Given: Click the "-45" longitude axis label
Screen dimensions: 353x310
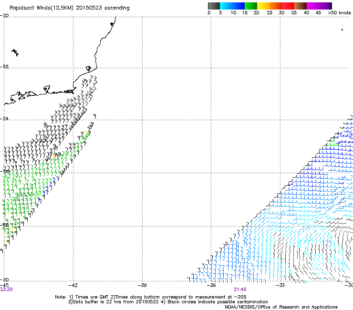Looking at the screenshot, I should pyautogui.click(x=4, y=285).
